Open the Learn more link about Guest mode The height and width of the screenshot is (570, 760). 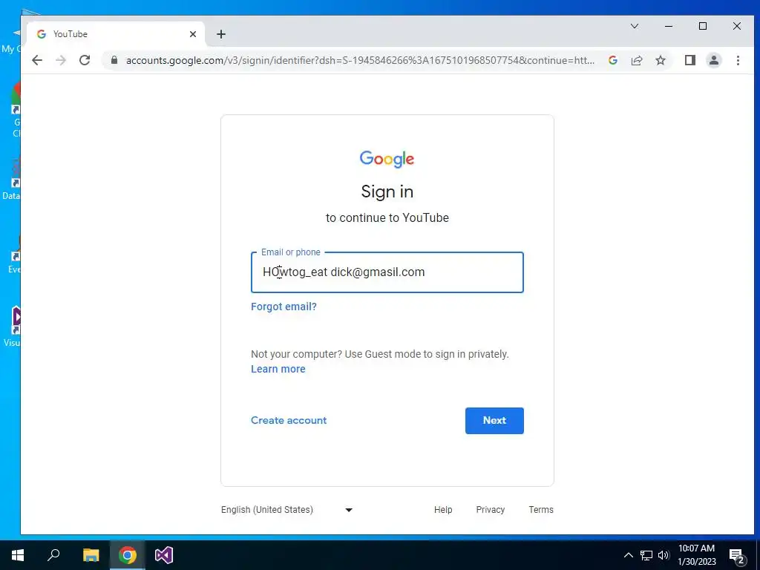(x=278, y=369)
